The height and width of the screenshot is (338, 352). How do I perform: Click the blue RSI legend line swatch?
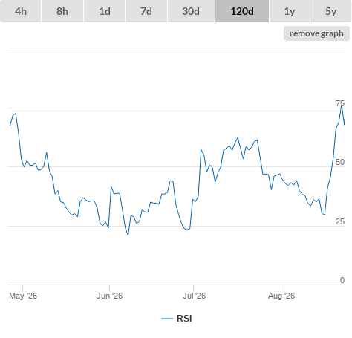(x=167, y=319)
